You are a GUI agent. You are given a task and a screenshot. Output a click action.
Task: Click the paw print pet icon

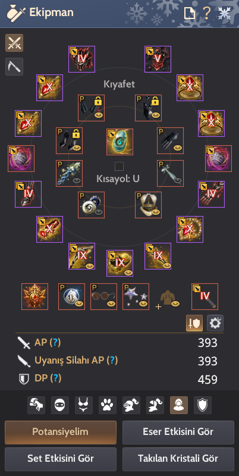pyautogui.click(x=108, y=405)
